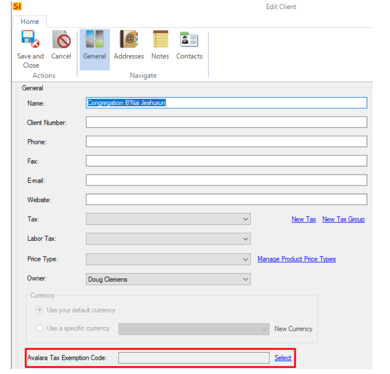Click the Avalara Tax Exemption Code field
Image resolution: width=390 pixels, height=374 pixels.
coord(194,358)
